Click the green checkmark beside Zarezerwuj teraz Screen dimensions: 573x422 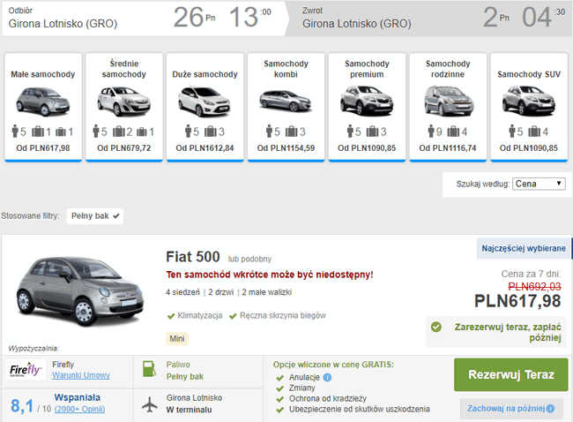tap(435, 327)
